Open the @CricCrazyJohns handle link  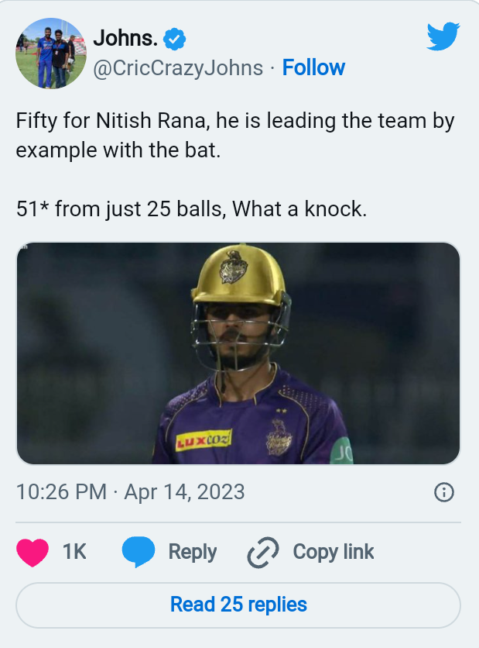(178, 68)
